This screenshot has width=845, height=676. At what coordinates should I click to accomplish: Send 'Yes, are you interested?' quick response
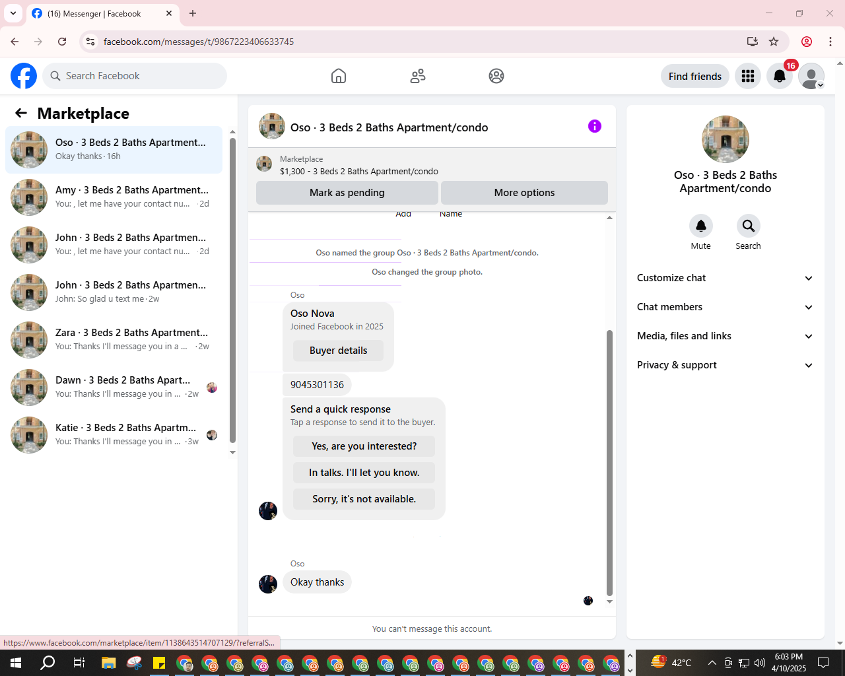click(364, 446)
